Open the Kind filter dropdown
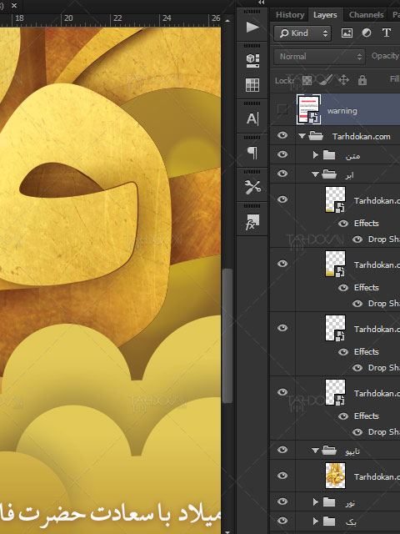 click(x=302, y=33)
